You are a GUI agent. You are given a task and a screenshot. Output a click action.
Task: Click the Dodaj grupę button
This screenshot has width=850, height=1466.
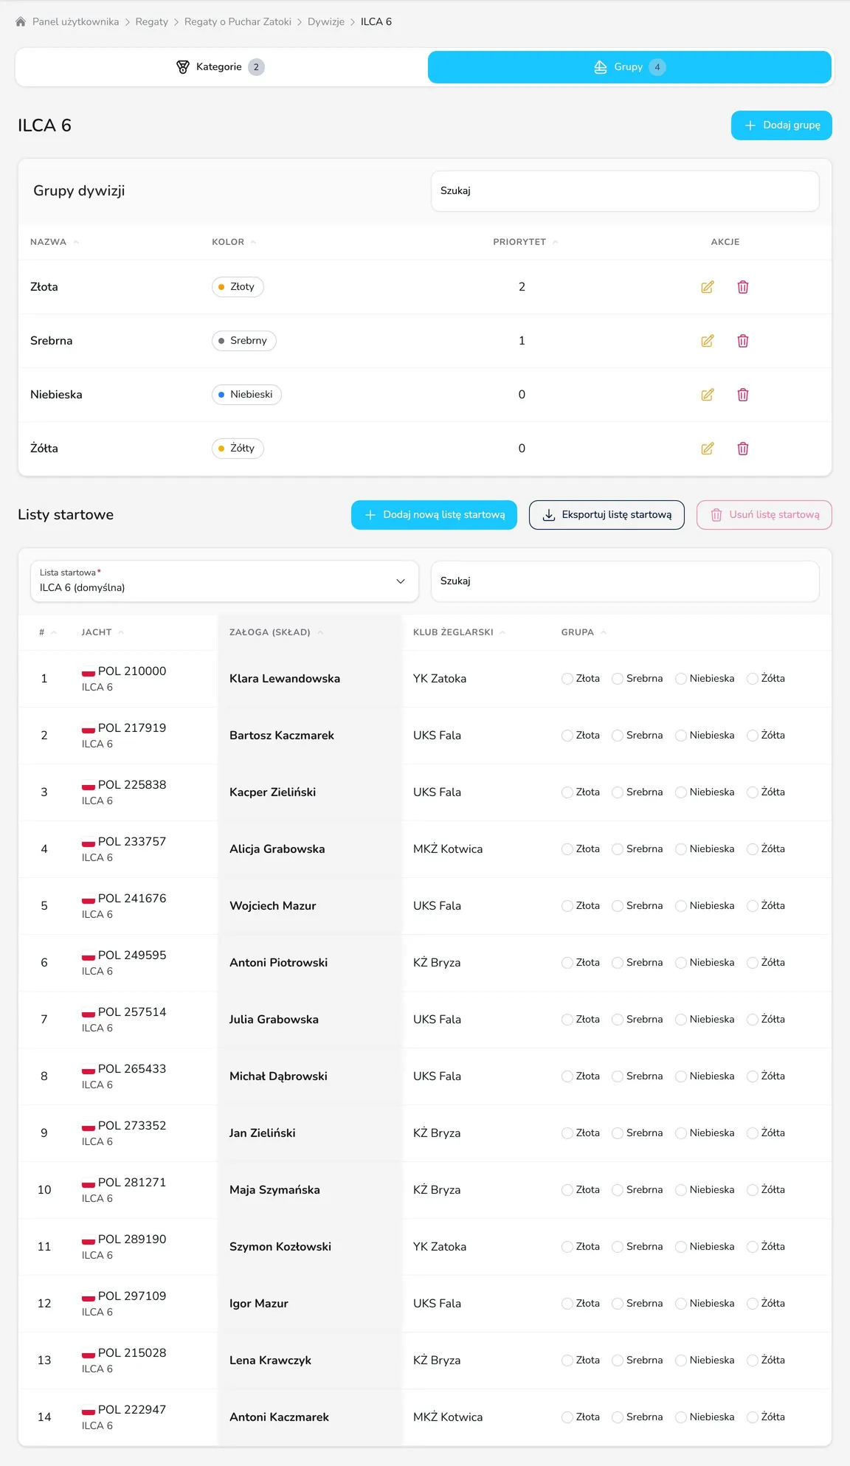pos(781,125)
